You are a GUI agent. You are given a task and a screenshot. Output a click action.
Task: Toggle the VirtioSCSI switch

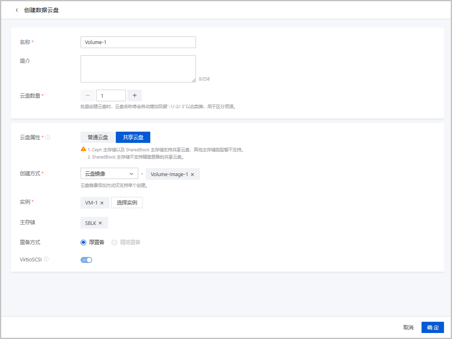coord(86,260)
